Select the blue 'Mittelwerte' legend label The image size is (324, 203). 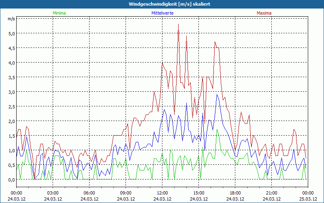(162, 13)
